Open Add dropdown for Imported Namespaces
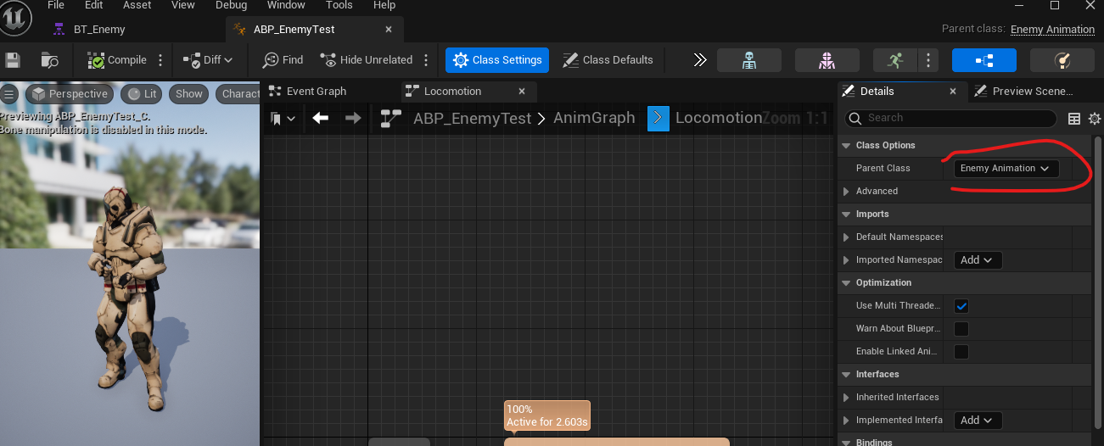The width and height of the screenshot is (1104, 446). click(978, 260)
